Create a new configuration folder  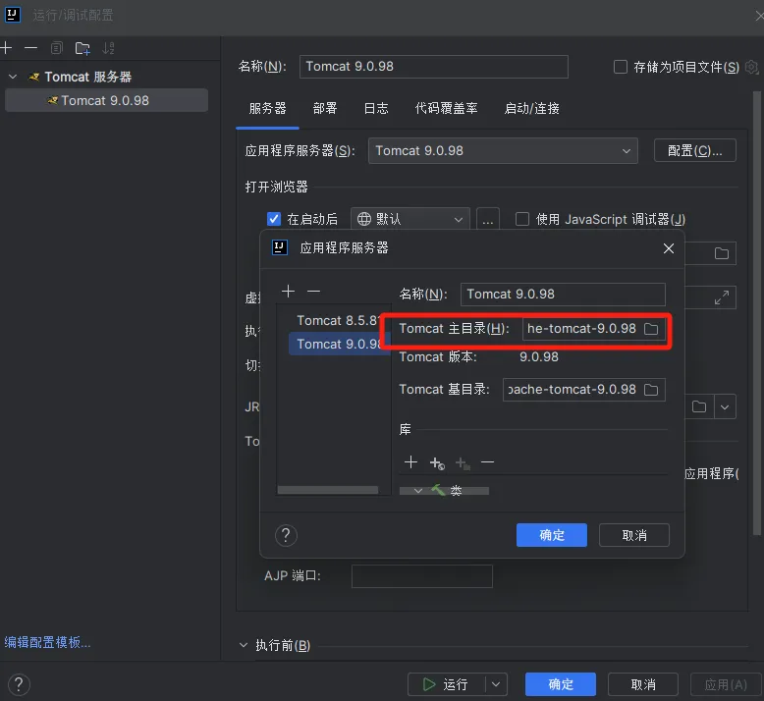point(82,48)
